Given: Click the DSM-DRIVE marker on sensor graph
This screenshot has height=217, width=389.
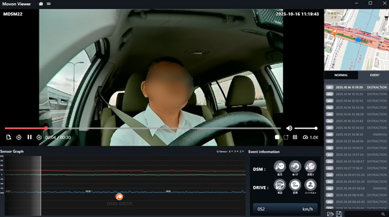Looking at the screenshot, I should click(x=120, y=196).
